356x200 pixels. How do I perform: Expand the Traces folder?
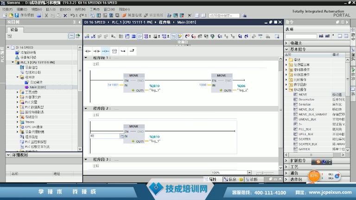18,122
